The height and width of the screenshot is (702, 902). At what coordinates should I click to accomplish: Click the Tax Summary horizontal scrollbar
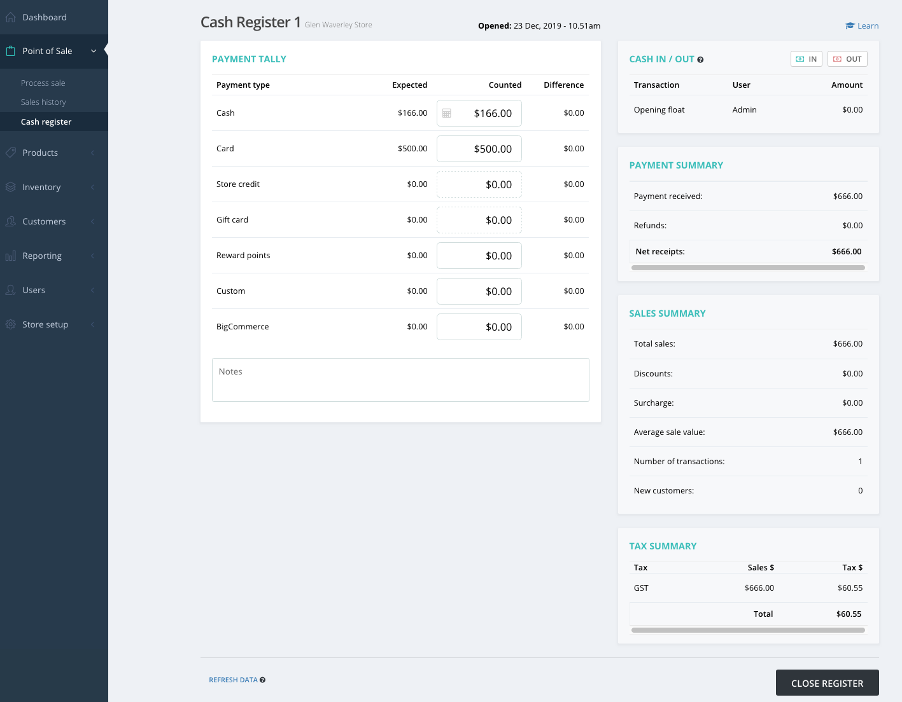(x=748, y=630)
